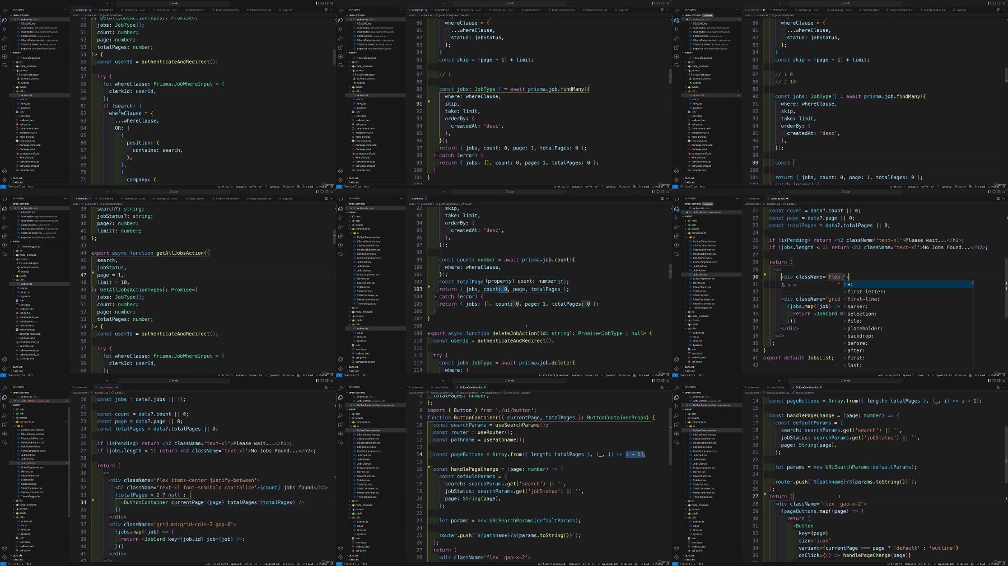
Task: Open notifications bell in the 'import { Button }' window
Action: pyautogui.click(x=668, y=564)
